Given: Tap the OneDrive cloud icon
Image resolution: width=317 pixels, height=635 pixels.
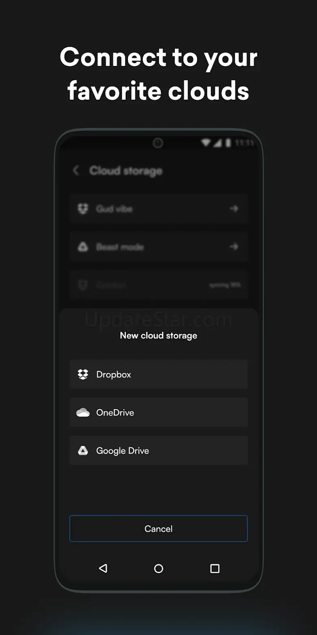Looking at the screenshot, I should [83, 413].
